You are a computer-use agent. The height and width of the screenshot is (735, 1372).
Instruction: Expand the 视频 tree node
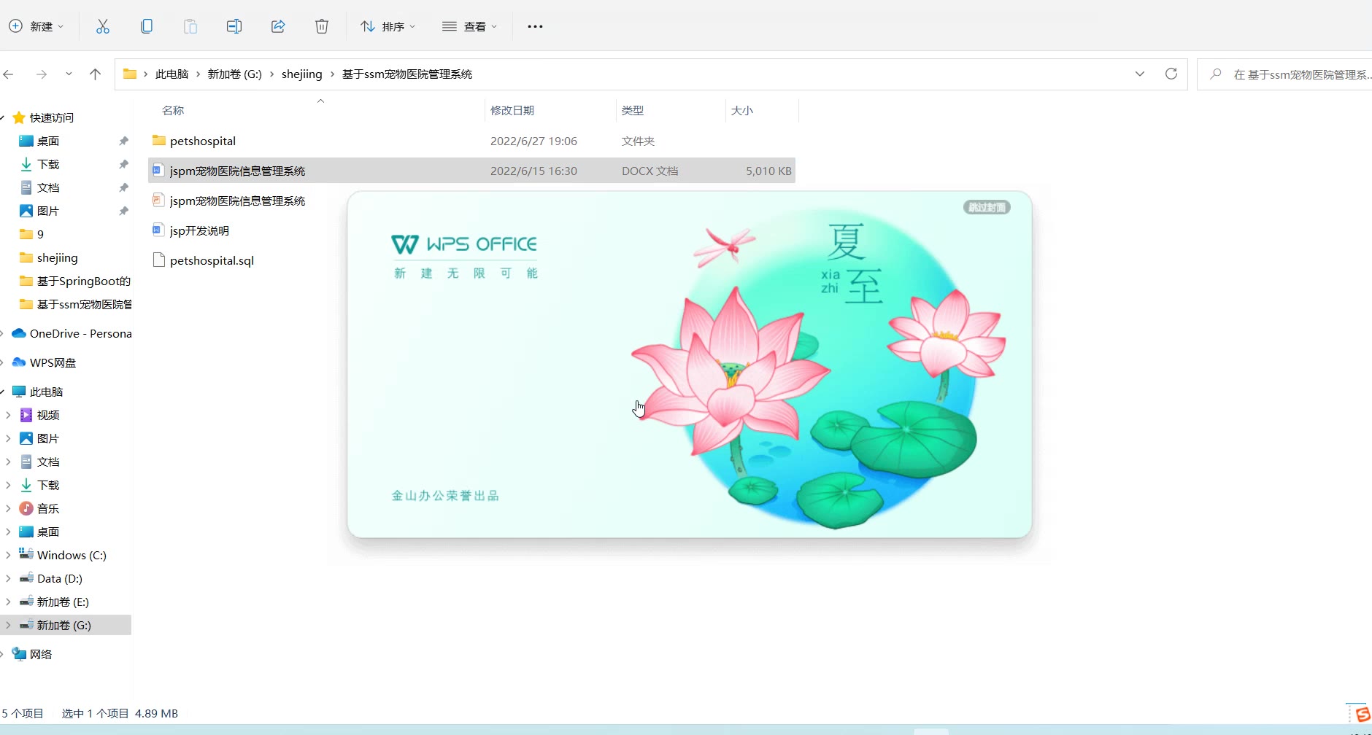click(x=8, y=415)
